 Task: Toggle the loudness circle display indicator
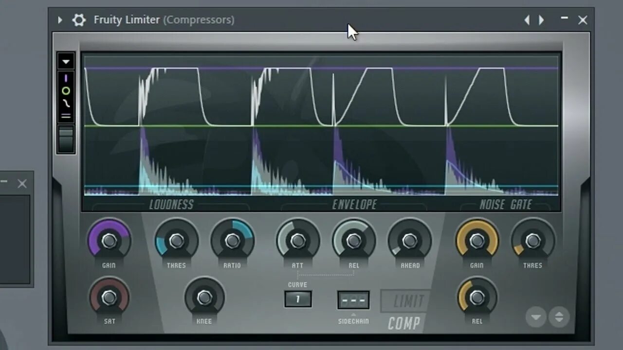point(65,90)
